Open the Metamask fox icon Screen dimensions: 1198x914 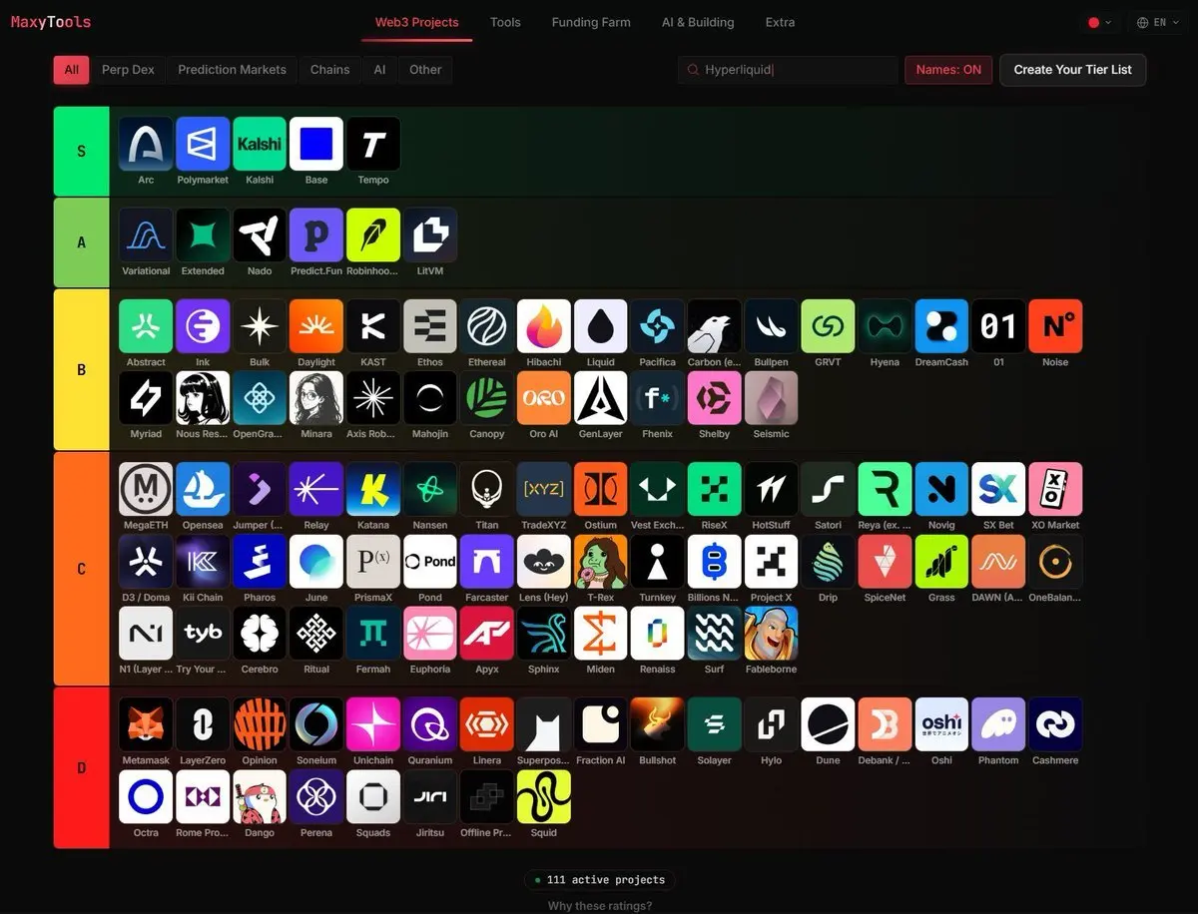(146, 724)
